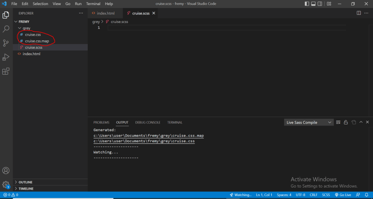Open the Source Control view
Screen dimensions: 373x199
tap(6, 43)
